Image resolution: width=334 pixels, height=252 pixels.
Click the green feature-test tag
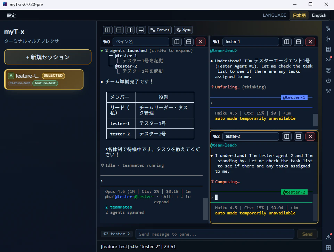point(45,83)
